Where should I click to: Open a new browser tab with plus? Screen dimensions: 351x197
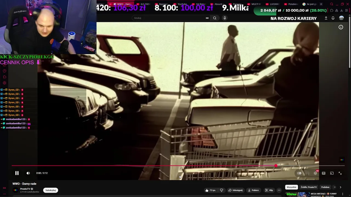321,4
